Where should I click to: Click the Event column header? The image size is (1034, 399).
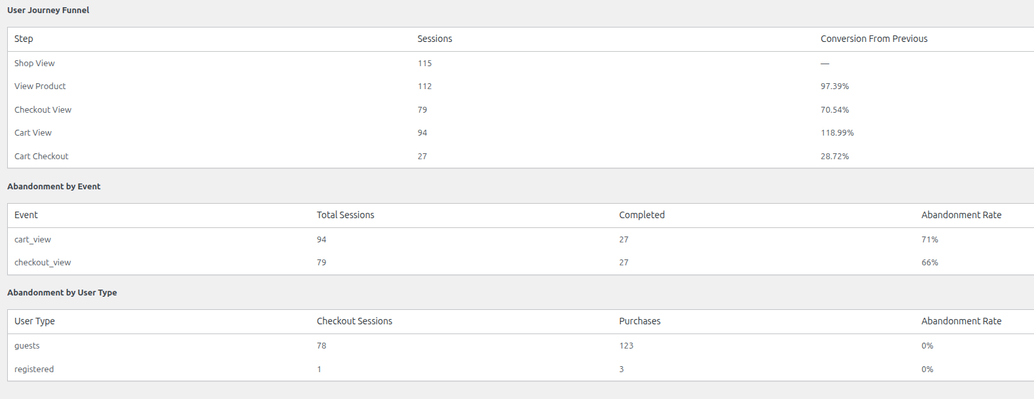pos(26,215)
